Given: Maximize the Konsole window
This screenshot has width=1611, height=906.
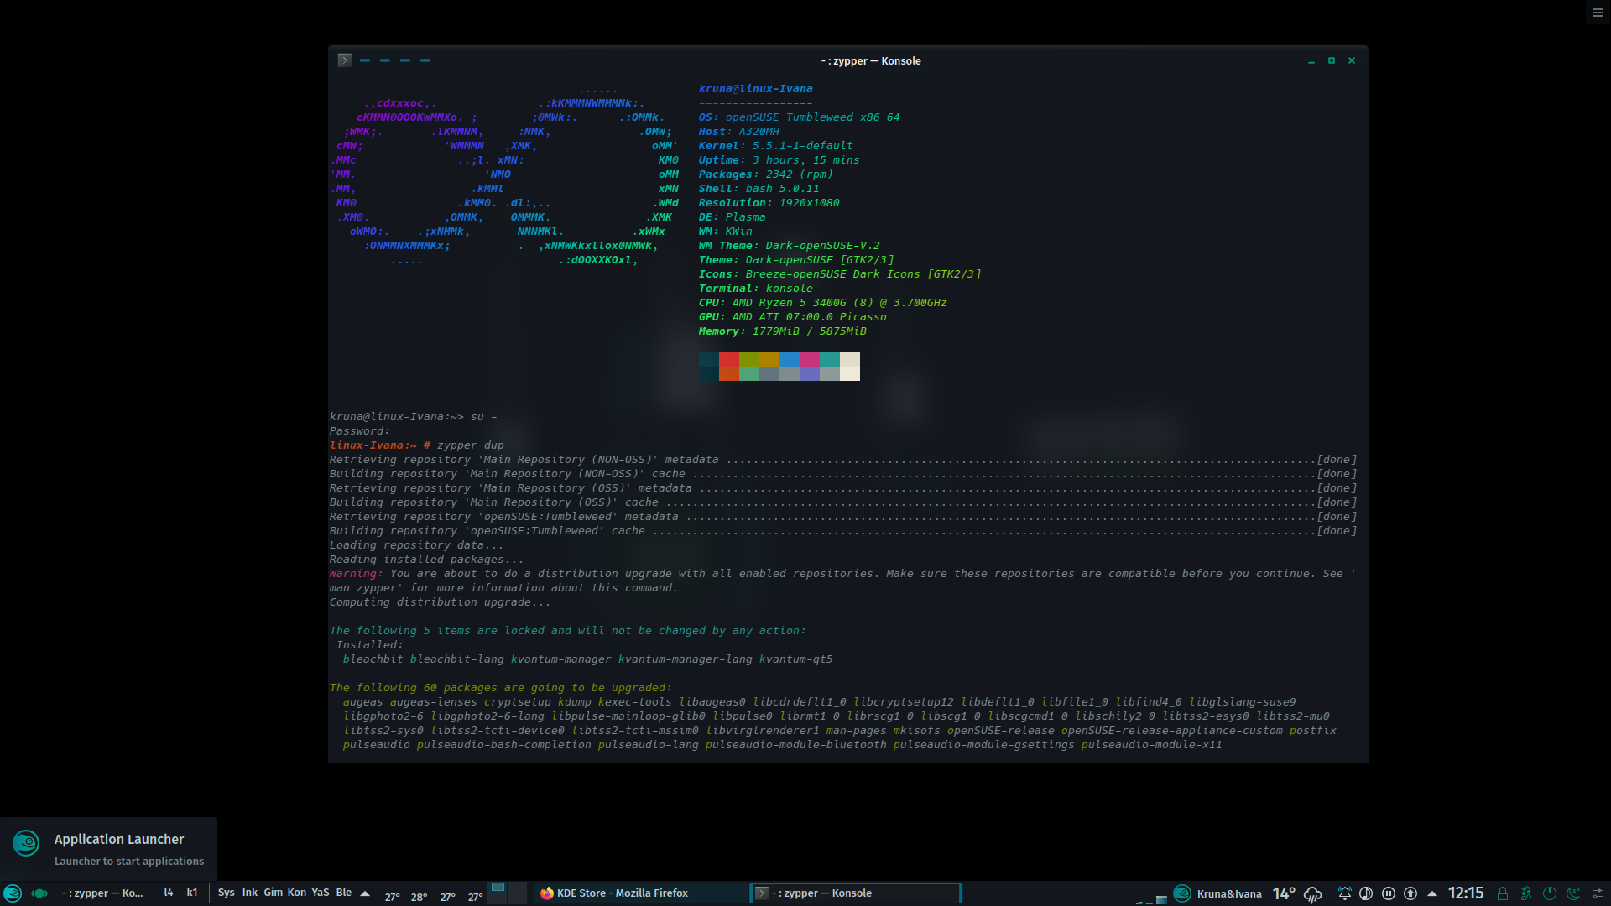Looking at the screenshot, I should 1332,60.
